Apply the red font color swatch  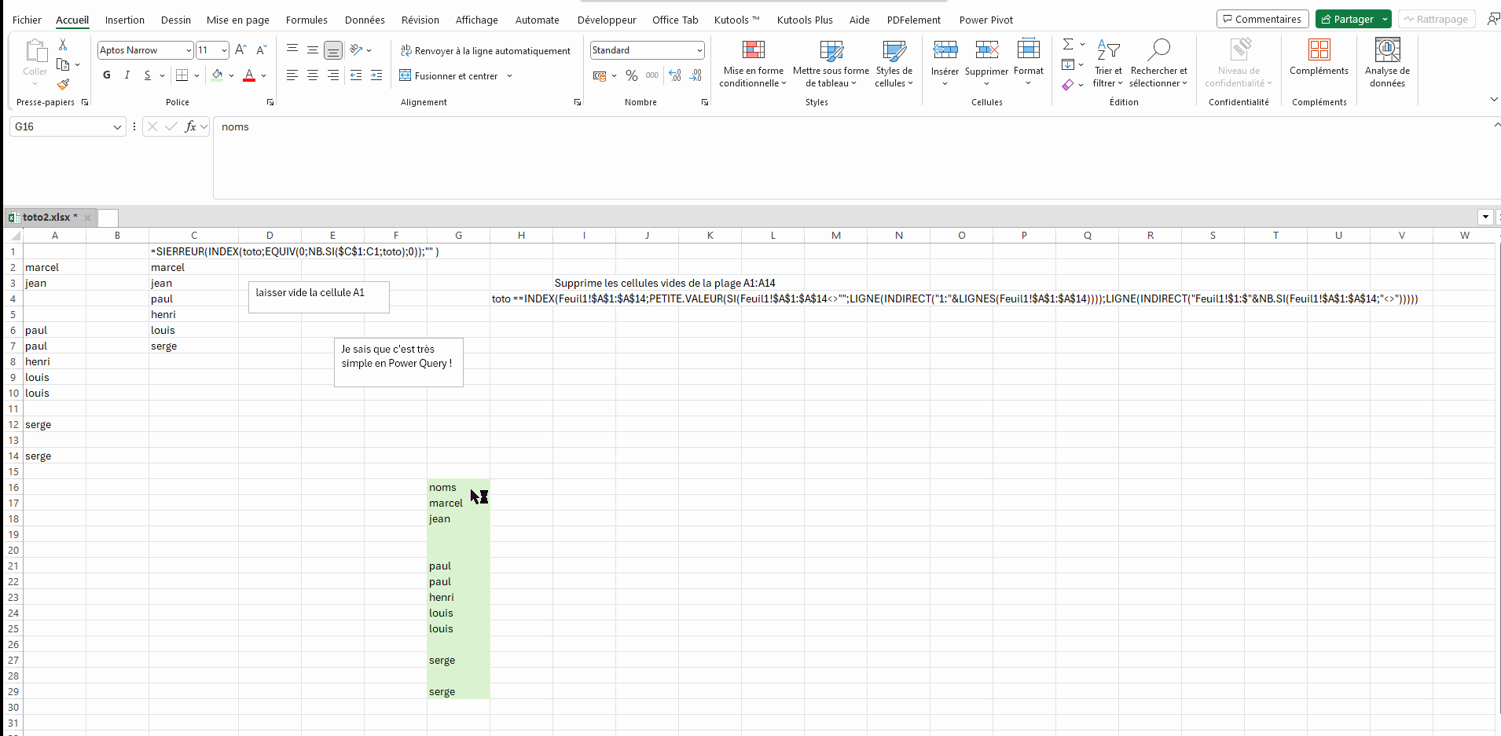249,75
